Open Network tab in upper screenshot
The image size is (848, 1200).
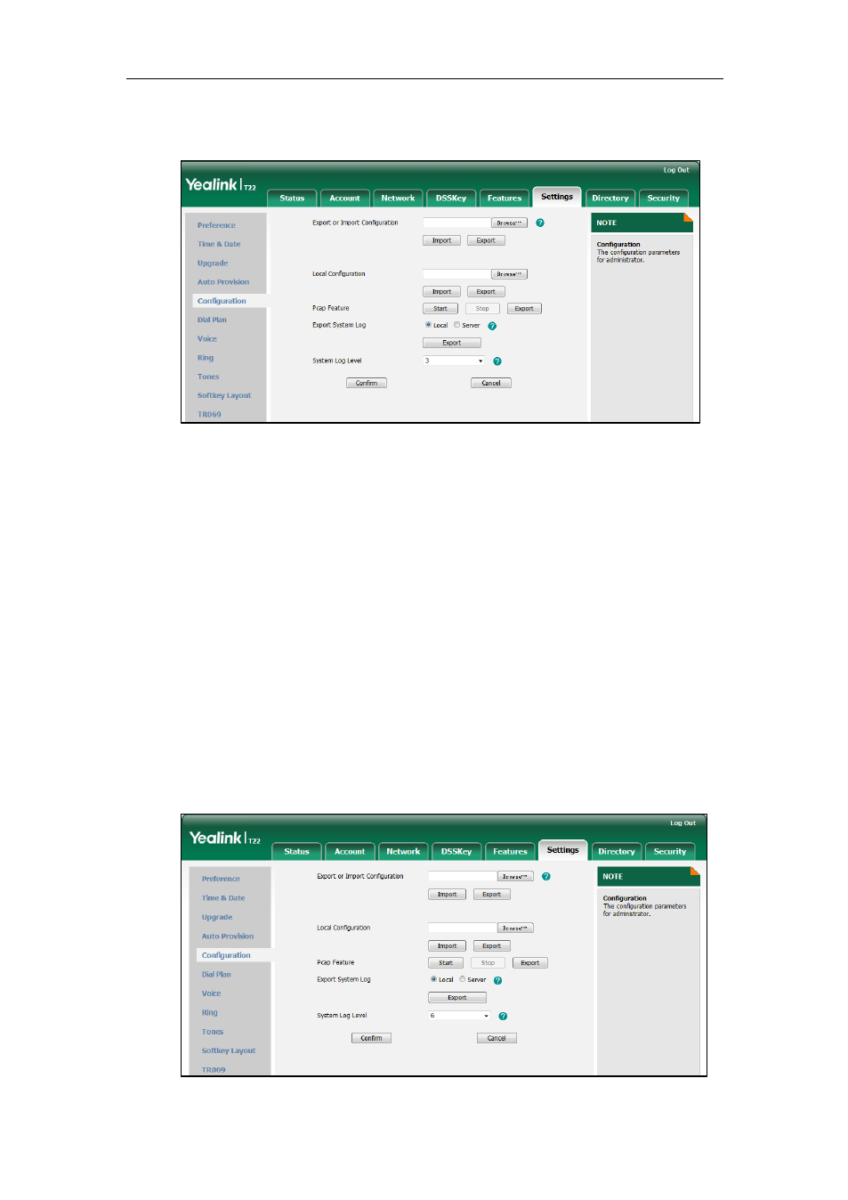(x=398, y=199)
